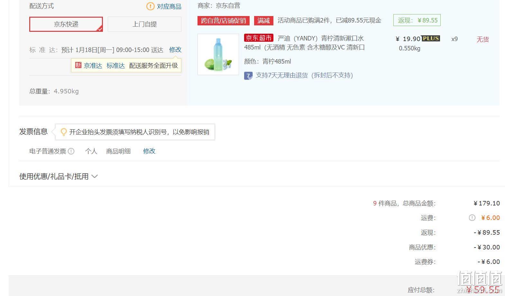Click the -¥89.55 返现 amount in summary
This screenshot has height=296, width=505.
[x=487, y=232]
